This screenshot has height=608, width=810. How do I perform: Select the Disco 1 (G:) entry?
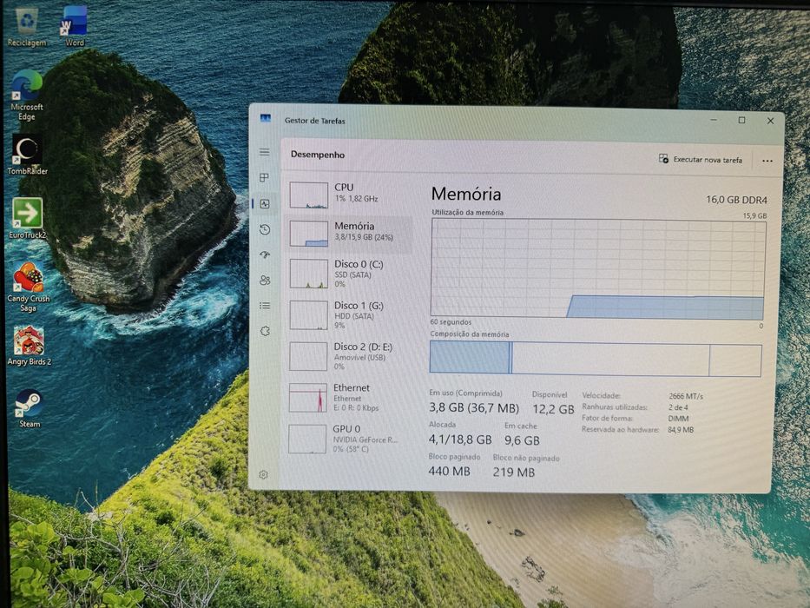[349, 314]
